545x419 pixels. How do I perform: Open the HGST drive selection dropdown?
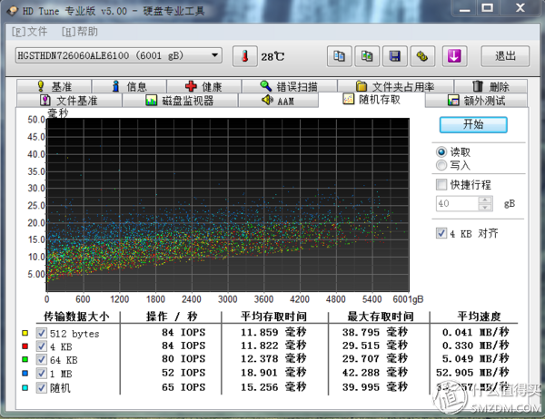pyautogui.click(x=117, y=55)
